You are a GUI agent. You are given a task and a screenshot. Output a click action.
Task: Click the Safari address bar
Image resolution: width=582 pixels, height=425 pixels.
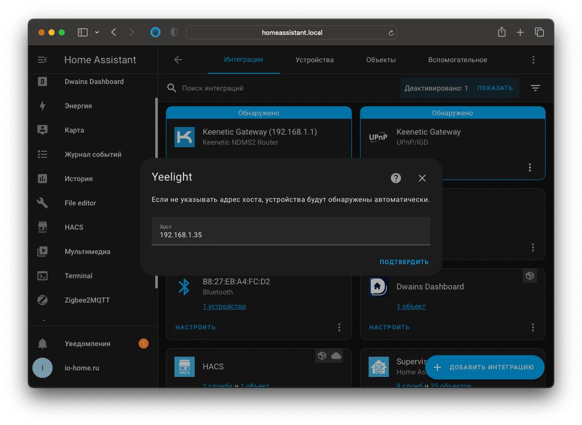coord(292,33)
